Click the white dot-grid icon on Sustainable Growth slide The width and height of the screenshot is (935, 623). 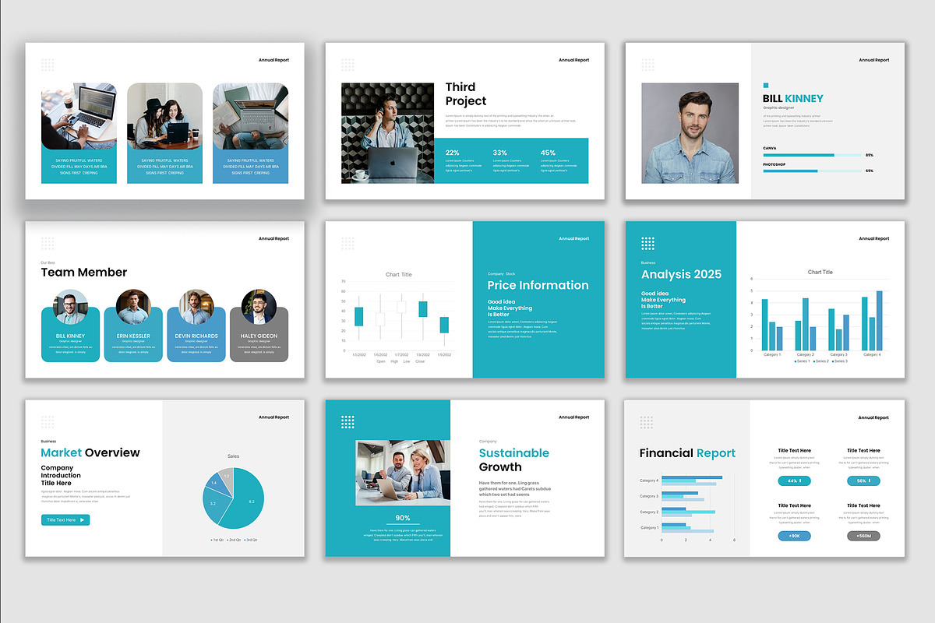click(x=348, y=422)
